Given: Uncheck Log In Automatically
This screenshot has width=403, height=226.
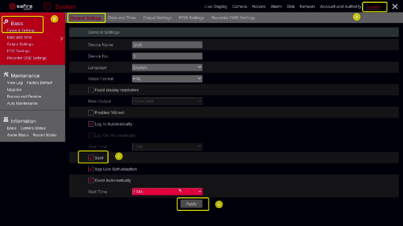Looking at the screenshot, I should pos(91,124).
